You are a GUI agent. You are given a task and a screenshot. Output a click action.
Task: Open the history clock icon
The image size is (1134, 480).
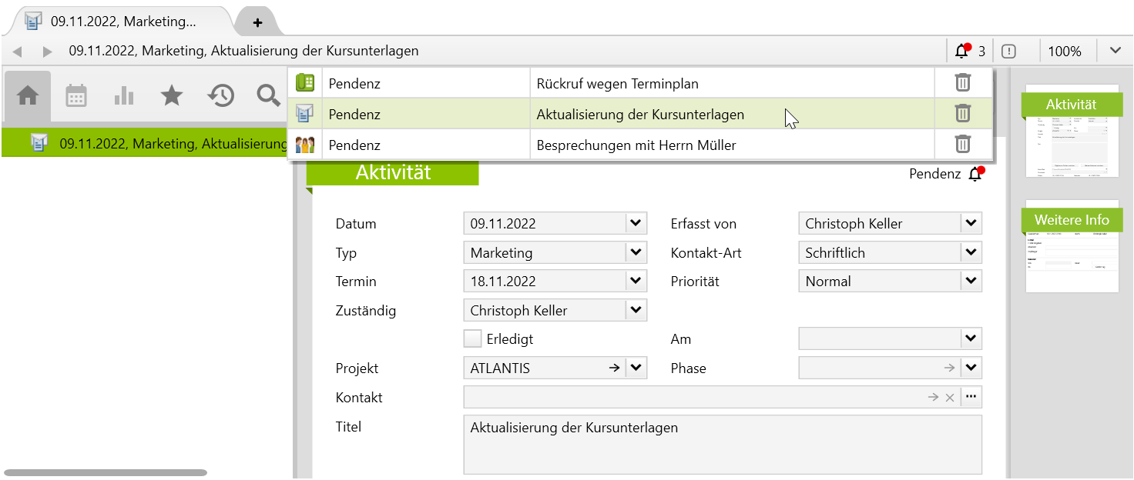pos(220,96)
